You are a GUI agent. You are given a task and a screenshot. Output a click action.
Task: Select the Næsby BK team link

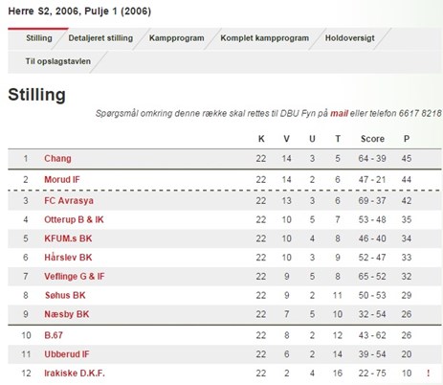point(67,314)
